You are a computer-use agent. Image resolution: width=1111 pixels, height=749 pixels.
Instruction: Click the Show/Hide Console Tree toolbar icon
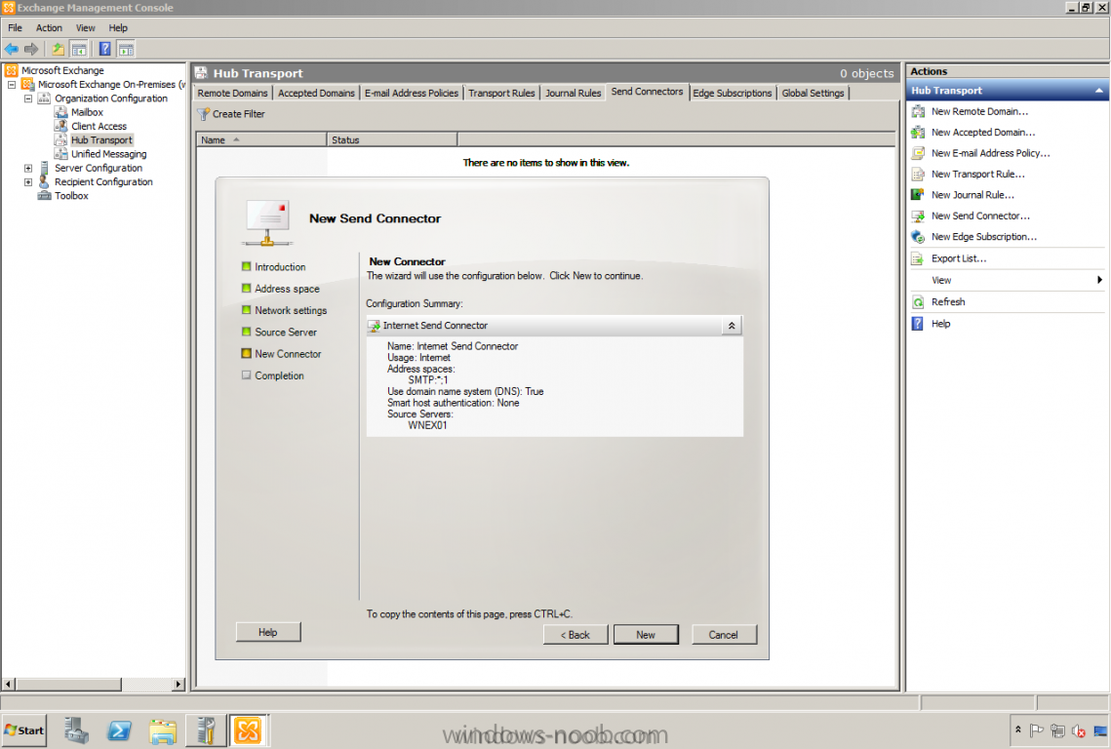tap(79, 49)
